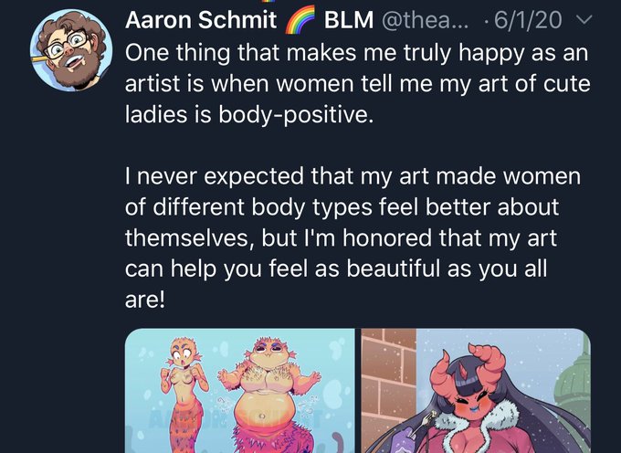Viewport: 621px width, 453px height.
Task: Open the mermaids artwork thumbnail
Action: point(240,391)
